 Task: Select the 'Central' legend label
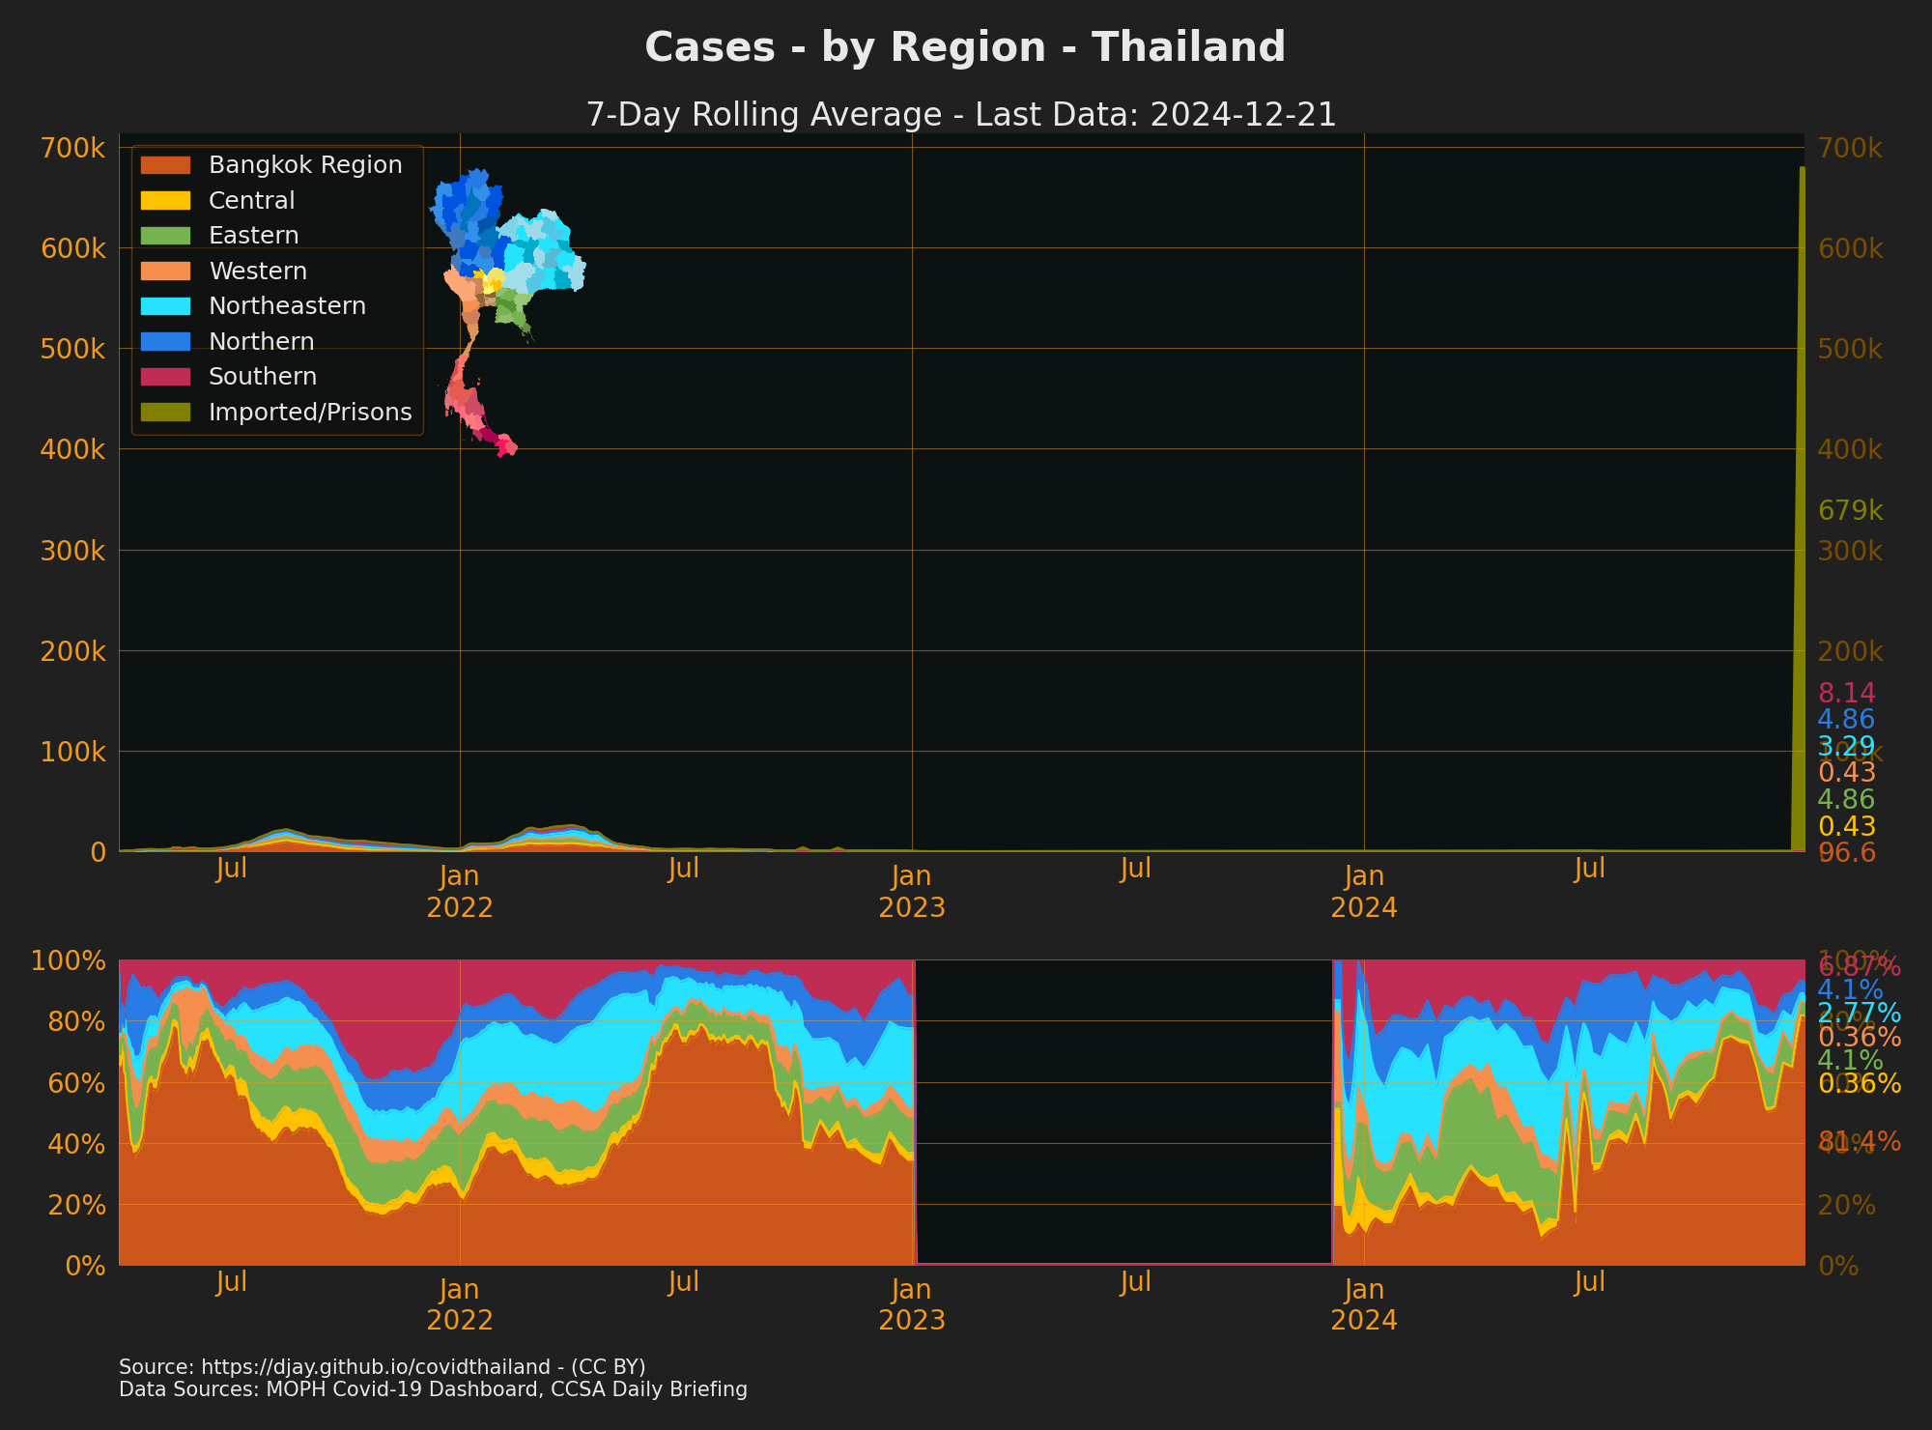click(251, 201)
